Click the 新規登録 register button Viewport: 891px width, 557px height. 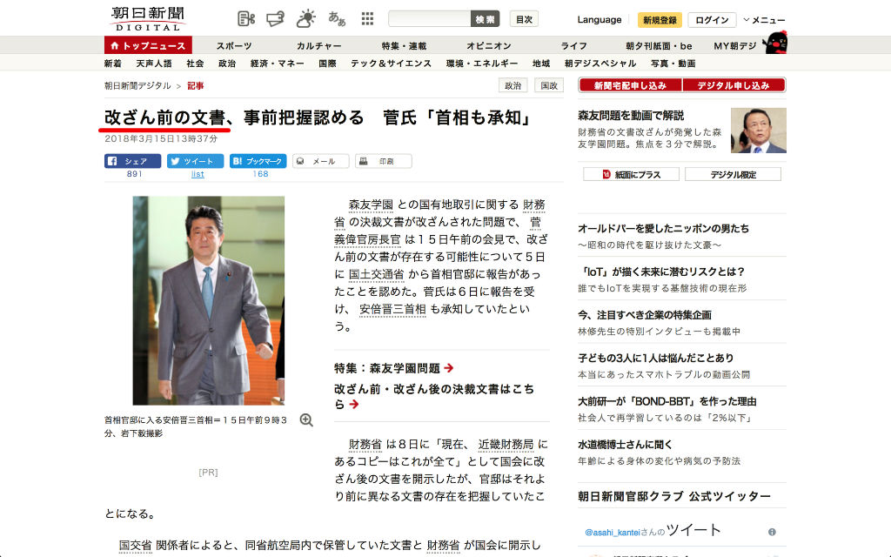pos(660,20)
